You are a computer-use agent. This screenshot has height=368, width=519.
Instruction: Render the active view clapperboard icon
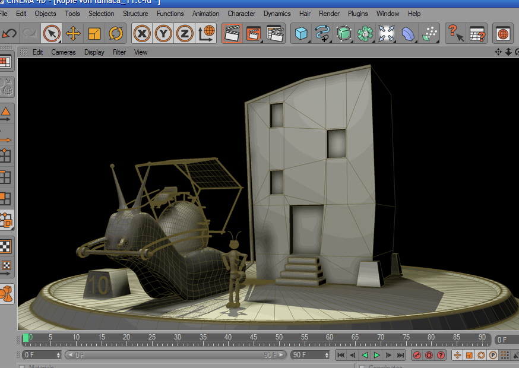point(232,34)
